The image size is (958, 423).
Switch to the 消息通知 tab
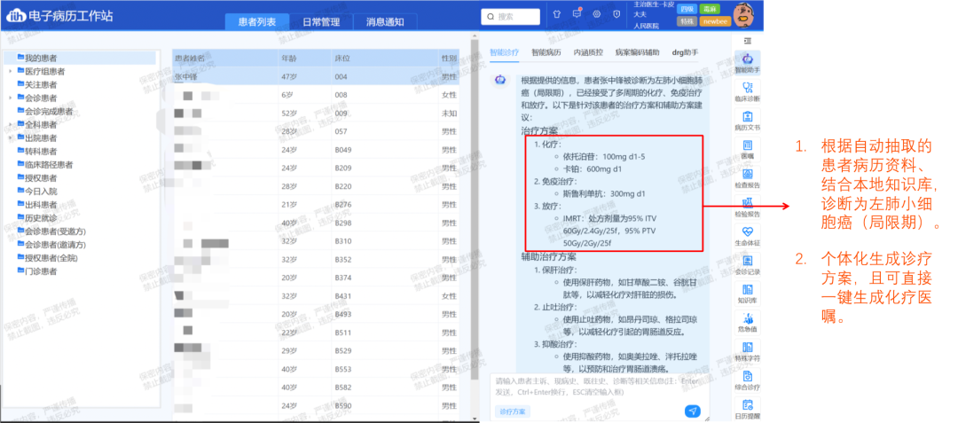385,22
